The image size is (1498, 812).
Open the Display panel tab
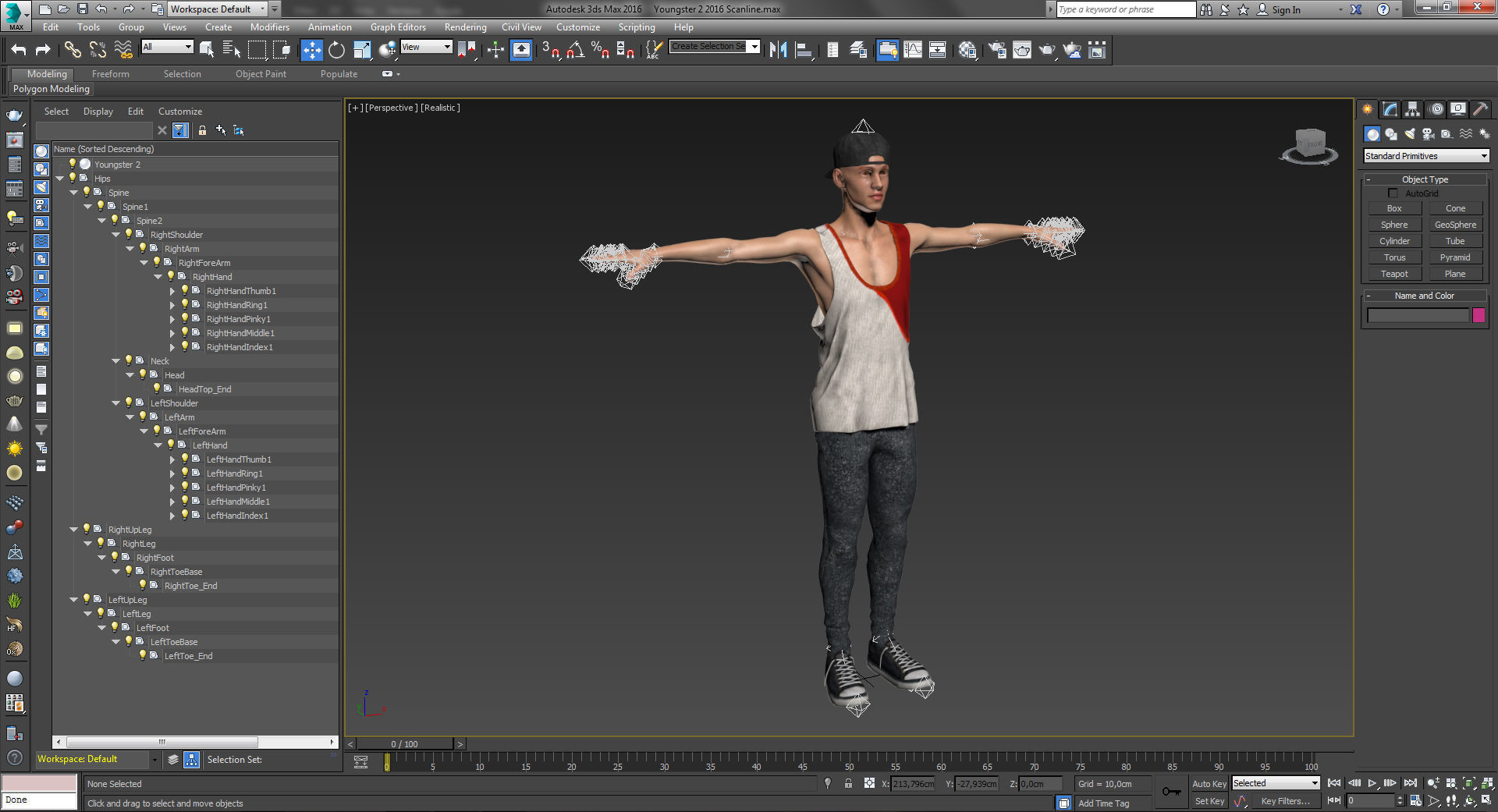[1457, 109]
